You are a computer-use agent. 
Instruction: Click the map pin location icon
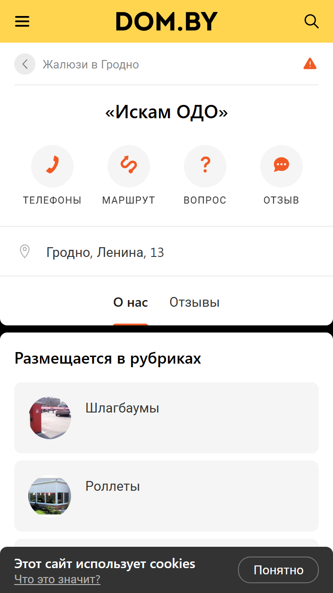25,252
